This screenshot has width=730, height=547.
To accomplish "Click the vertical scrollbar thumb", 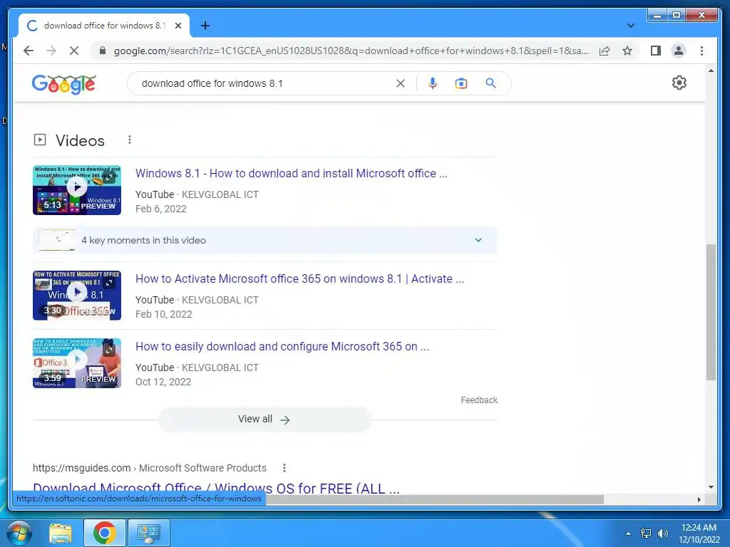I will pos(711,312).
